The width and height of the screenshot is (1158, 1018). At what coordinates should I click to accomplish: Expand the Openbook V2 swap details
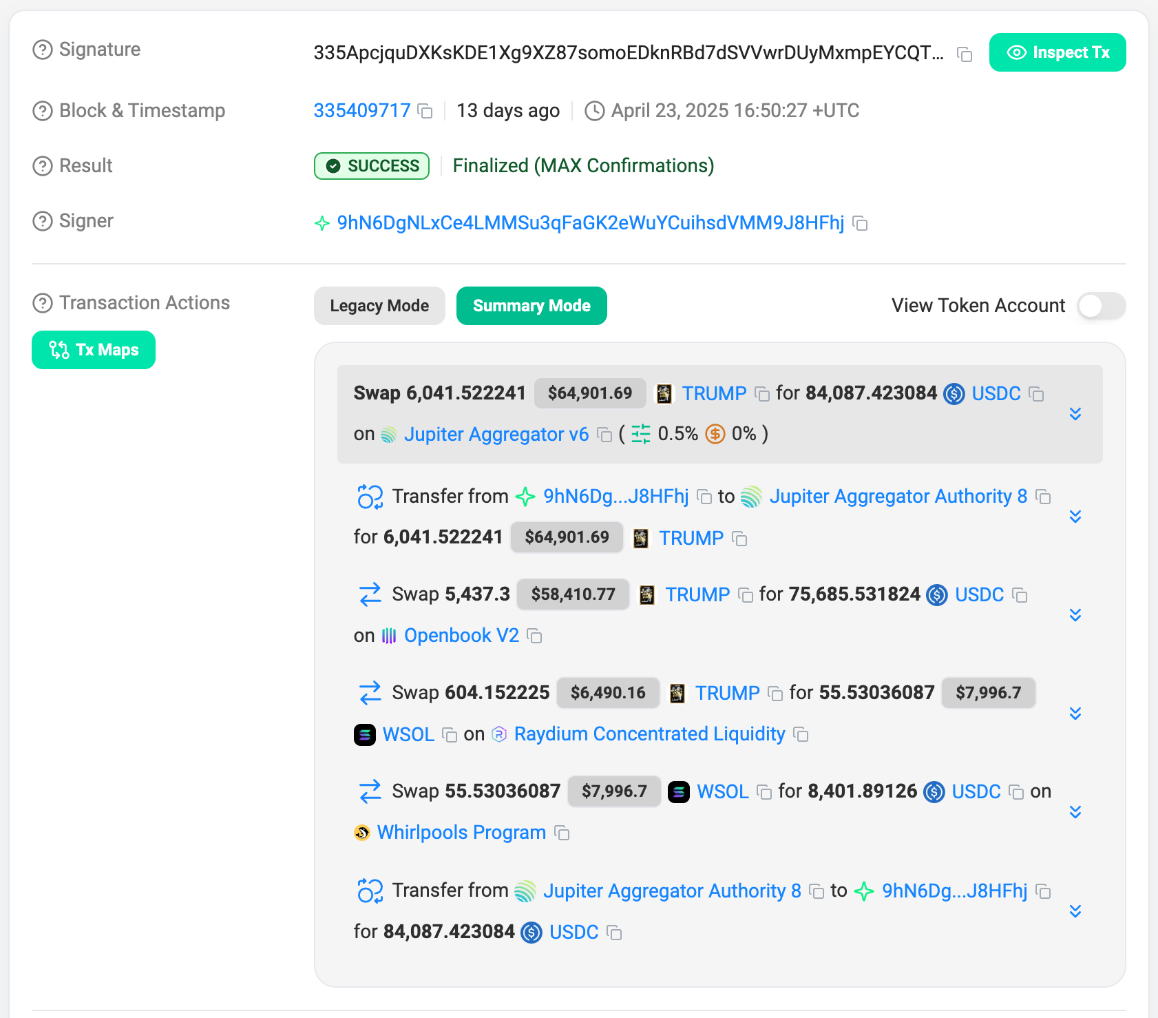click(1075, 615)
